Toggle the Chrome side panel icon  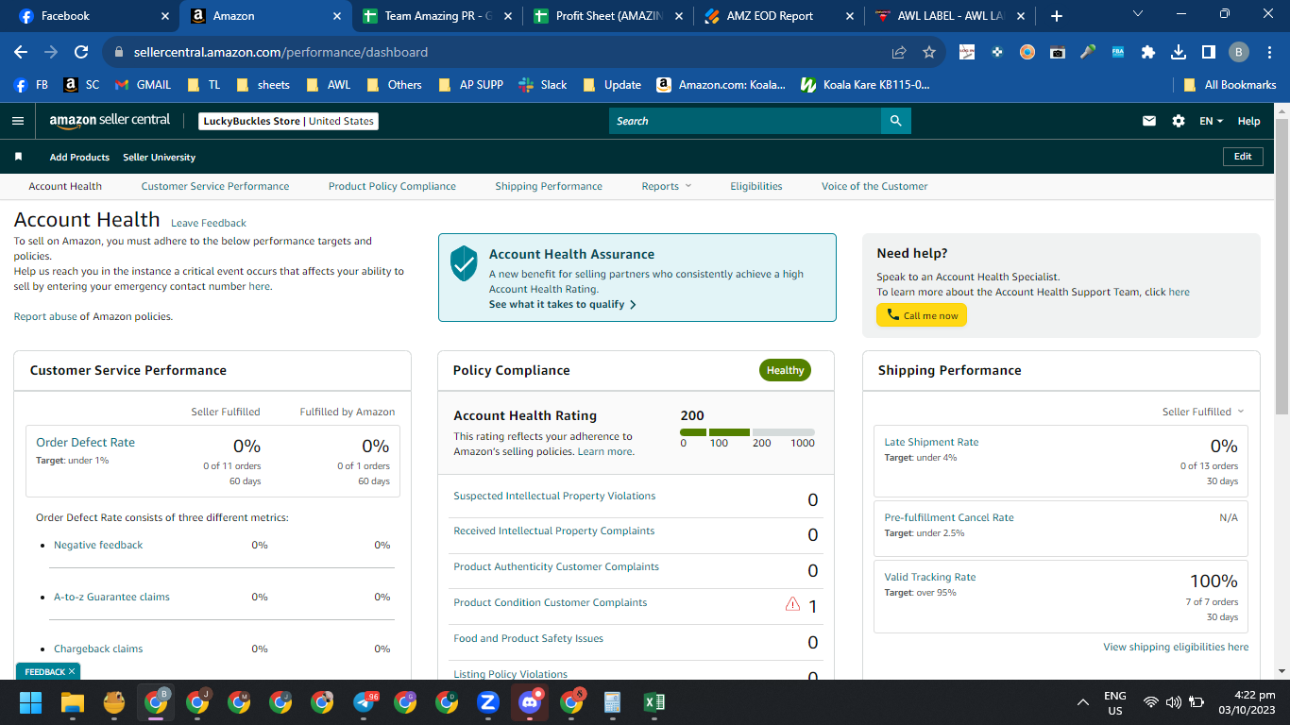[1208, 53]
